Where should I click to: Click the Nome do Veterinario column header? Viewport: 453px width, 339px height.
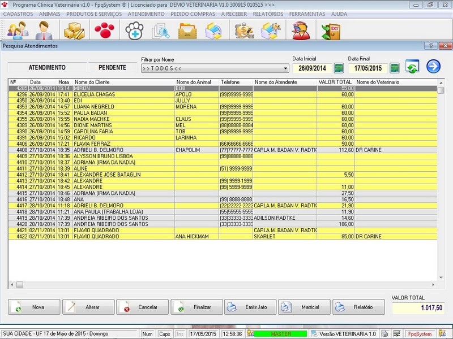click(x=396, y=82)
